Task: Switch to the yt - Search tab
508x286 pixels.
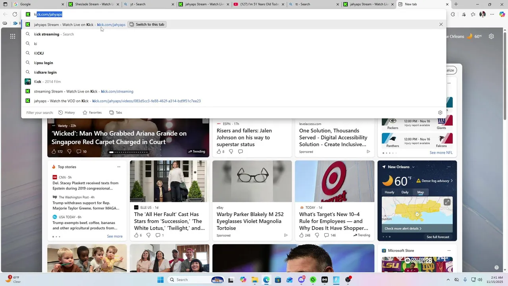Action: [x=148, y=4]
